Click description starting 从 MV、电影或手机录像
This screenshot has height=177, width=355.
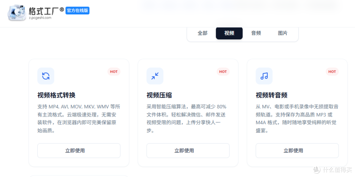point(297,119)
